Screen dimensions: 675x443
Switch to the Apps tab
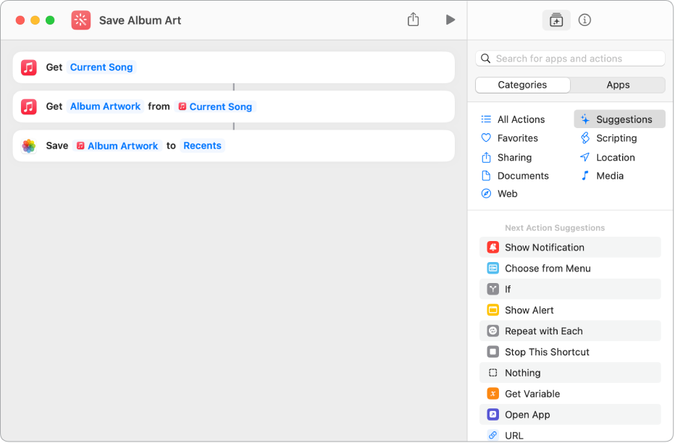pyautogui.click(x=618, y=85)
